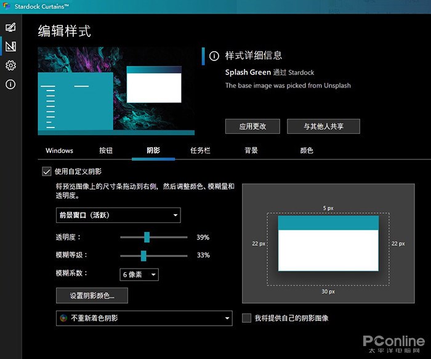This screenshot has width=431, height=359.
Task: Click the color wheel icon in recolor dropdown
Action: tap(63, 318)
